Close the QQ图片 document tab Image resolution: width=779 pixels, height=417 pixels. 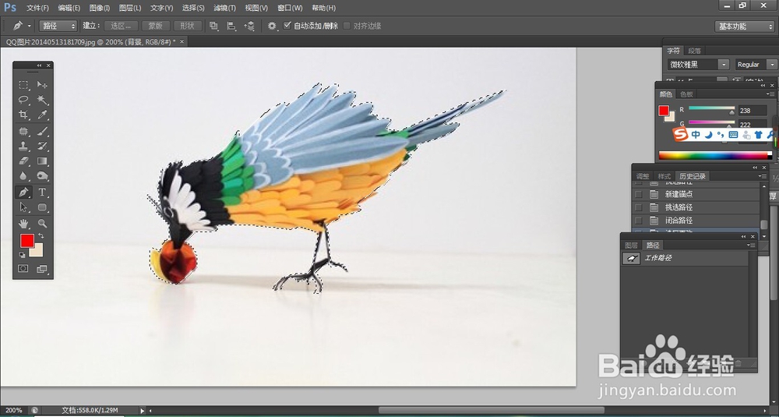point(182,42)
